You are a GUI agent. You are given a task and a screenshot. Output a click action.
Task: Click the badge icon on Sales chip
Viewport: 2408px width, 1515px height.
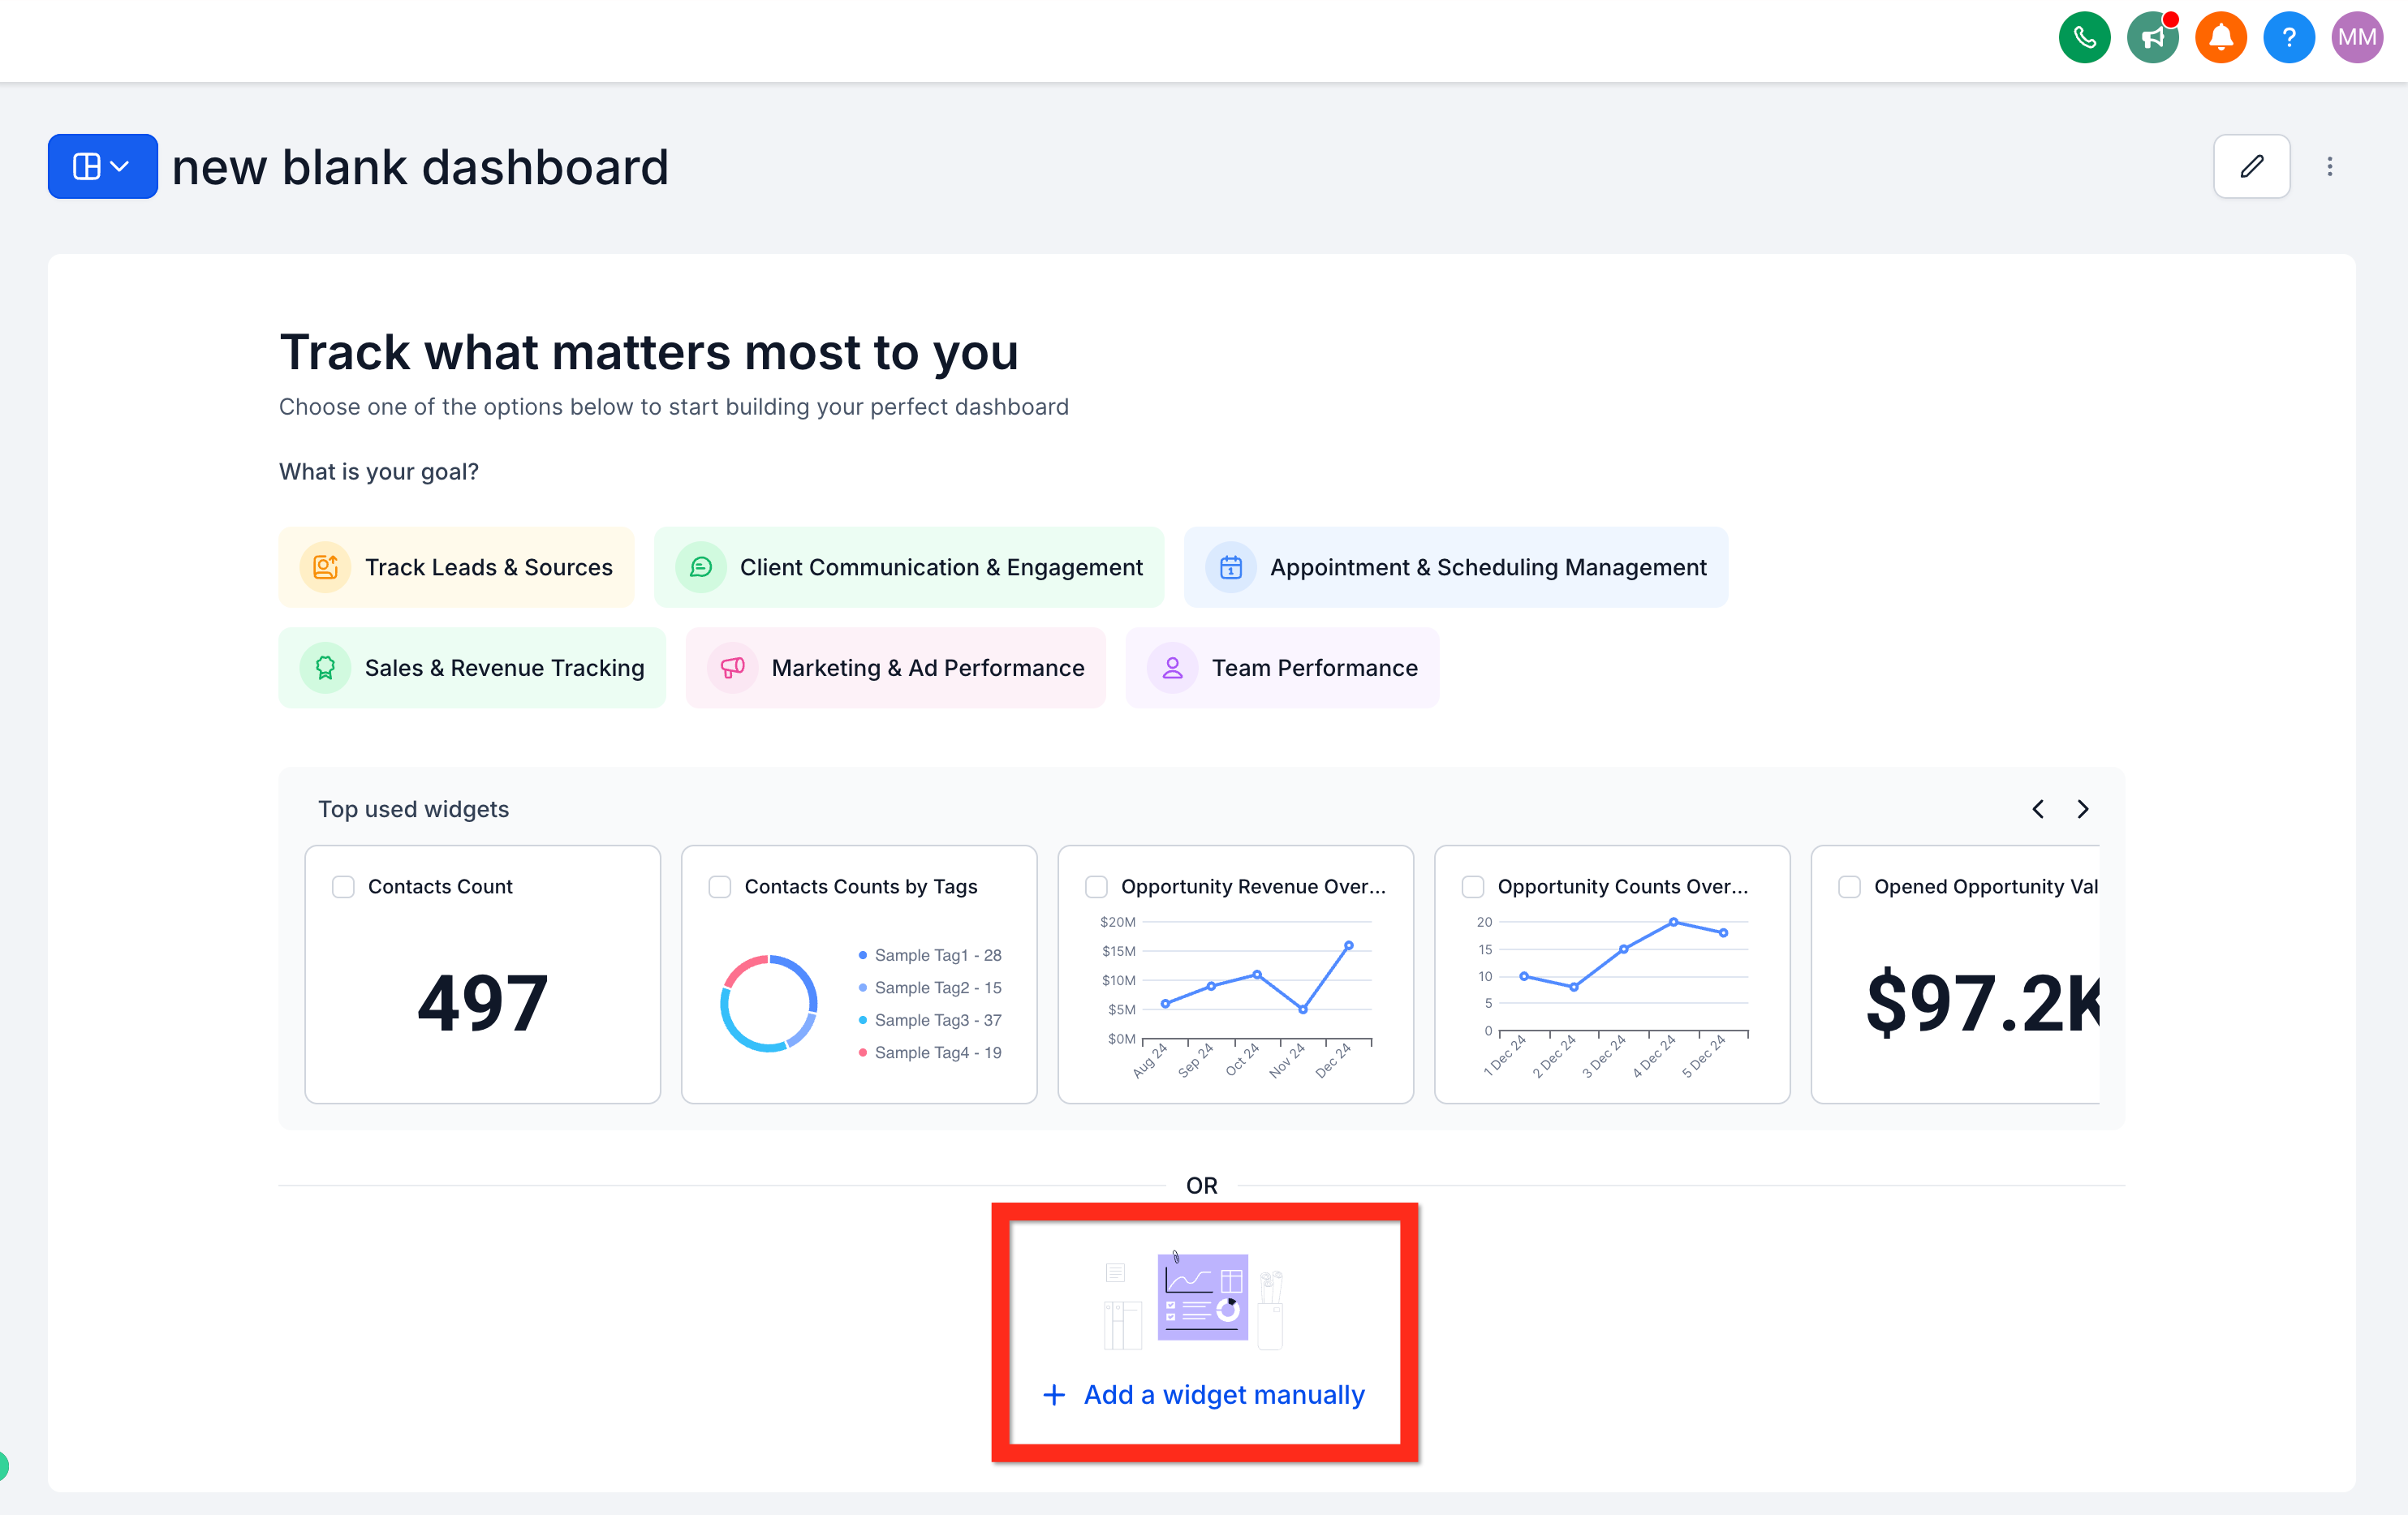[x=325, y=667]
